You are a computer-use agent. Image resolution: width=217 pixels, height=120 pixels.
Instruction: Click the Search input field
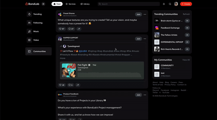[129, 4]
